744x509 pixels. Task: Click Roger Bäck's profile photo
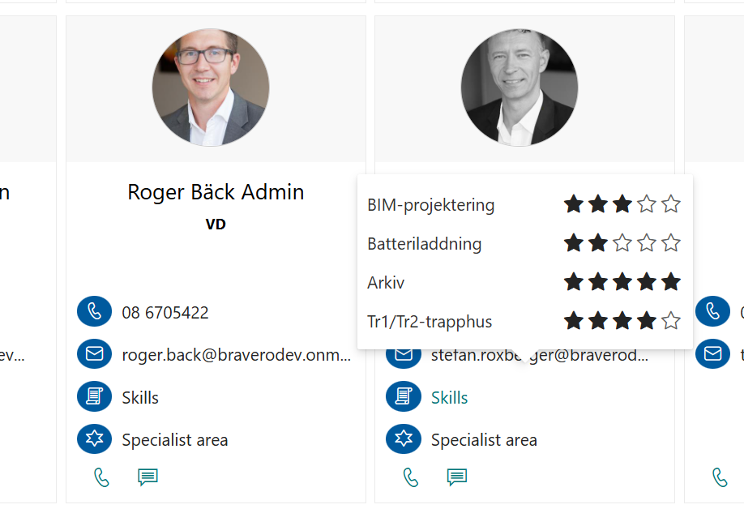(x=211, y=88)
